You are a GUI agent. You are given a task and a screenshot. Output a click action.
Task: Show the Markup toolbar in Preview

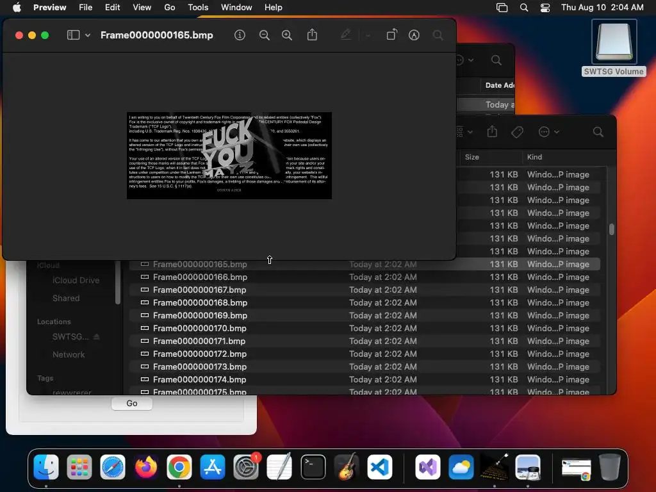point(414,35)
